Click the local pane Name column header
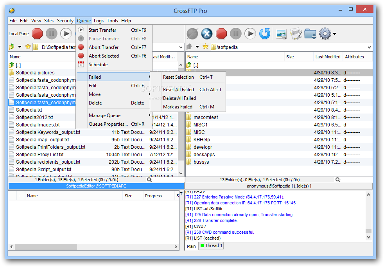 tap(41, 57)
